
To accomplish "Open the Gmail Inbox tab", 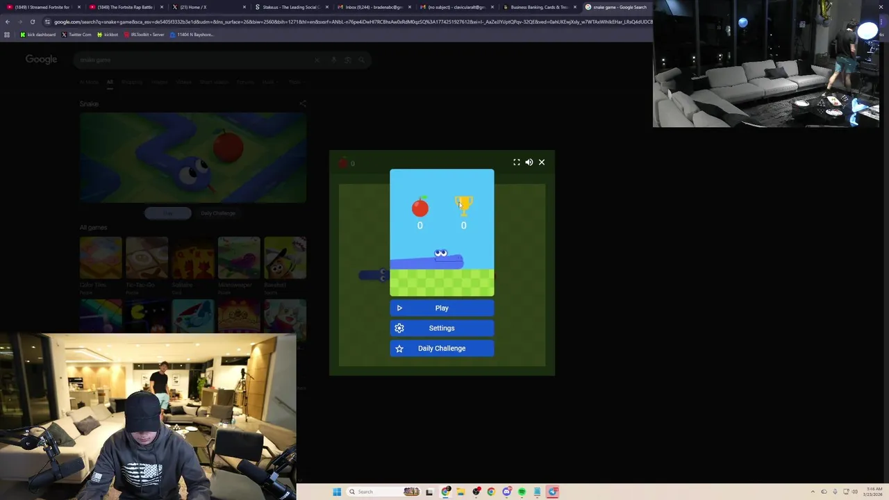I will coord(373,7).
